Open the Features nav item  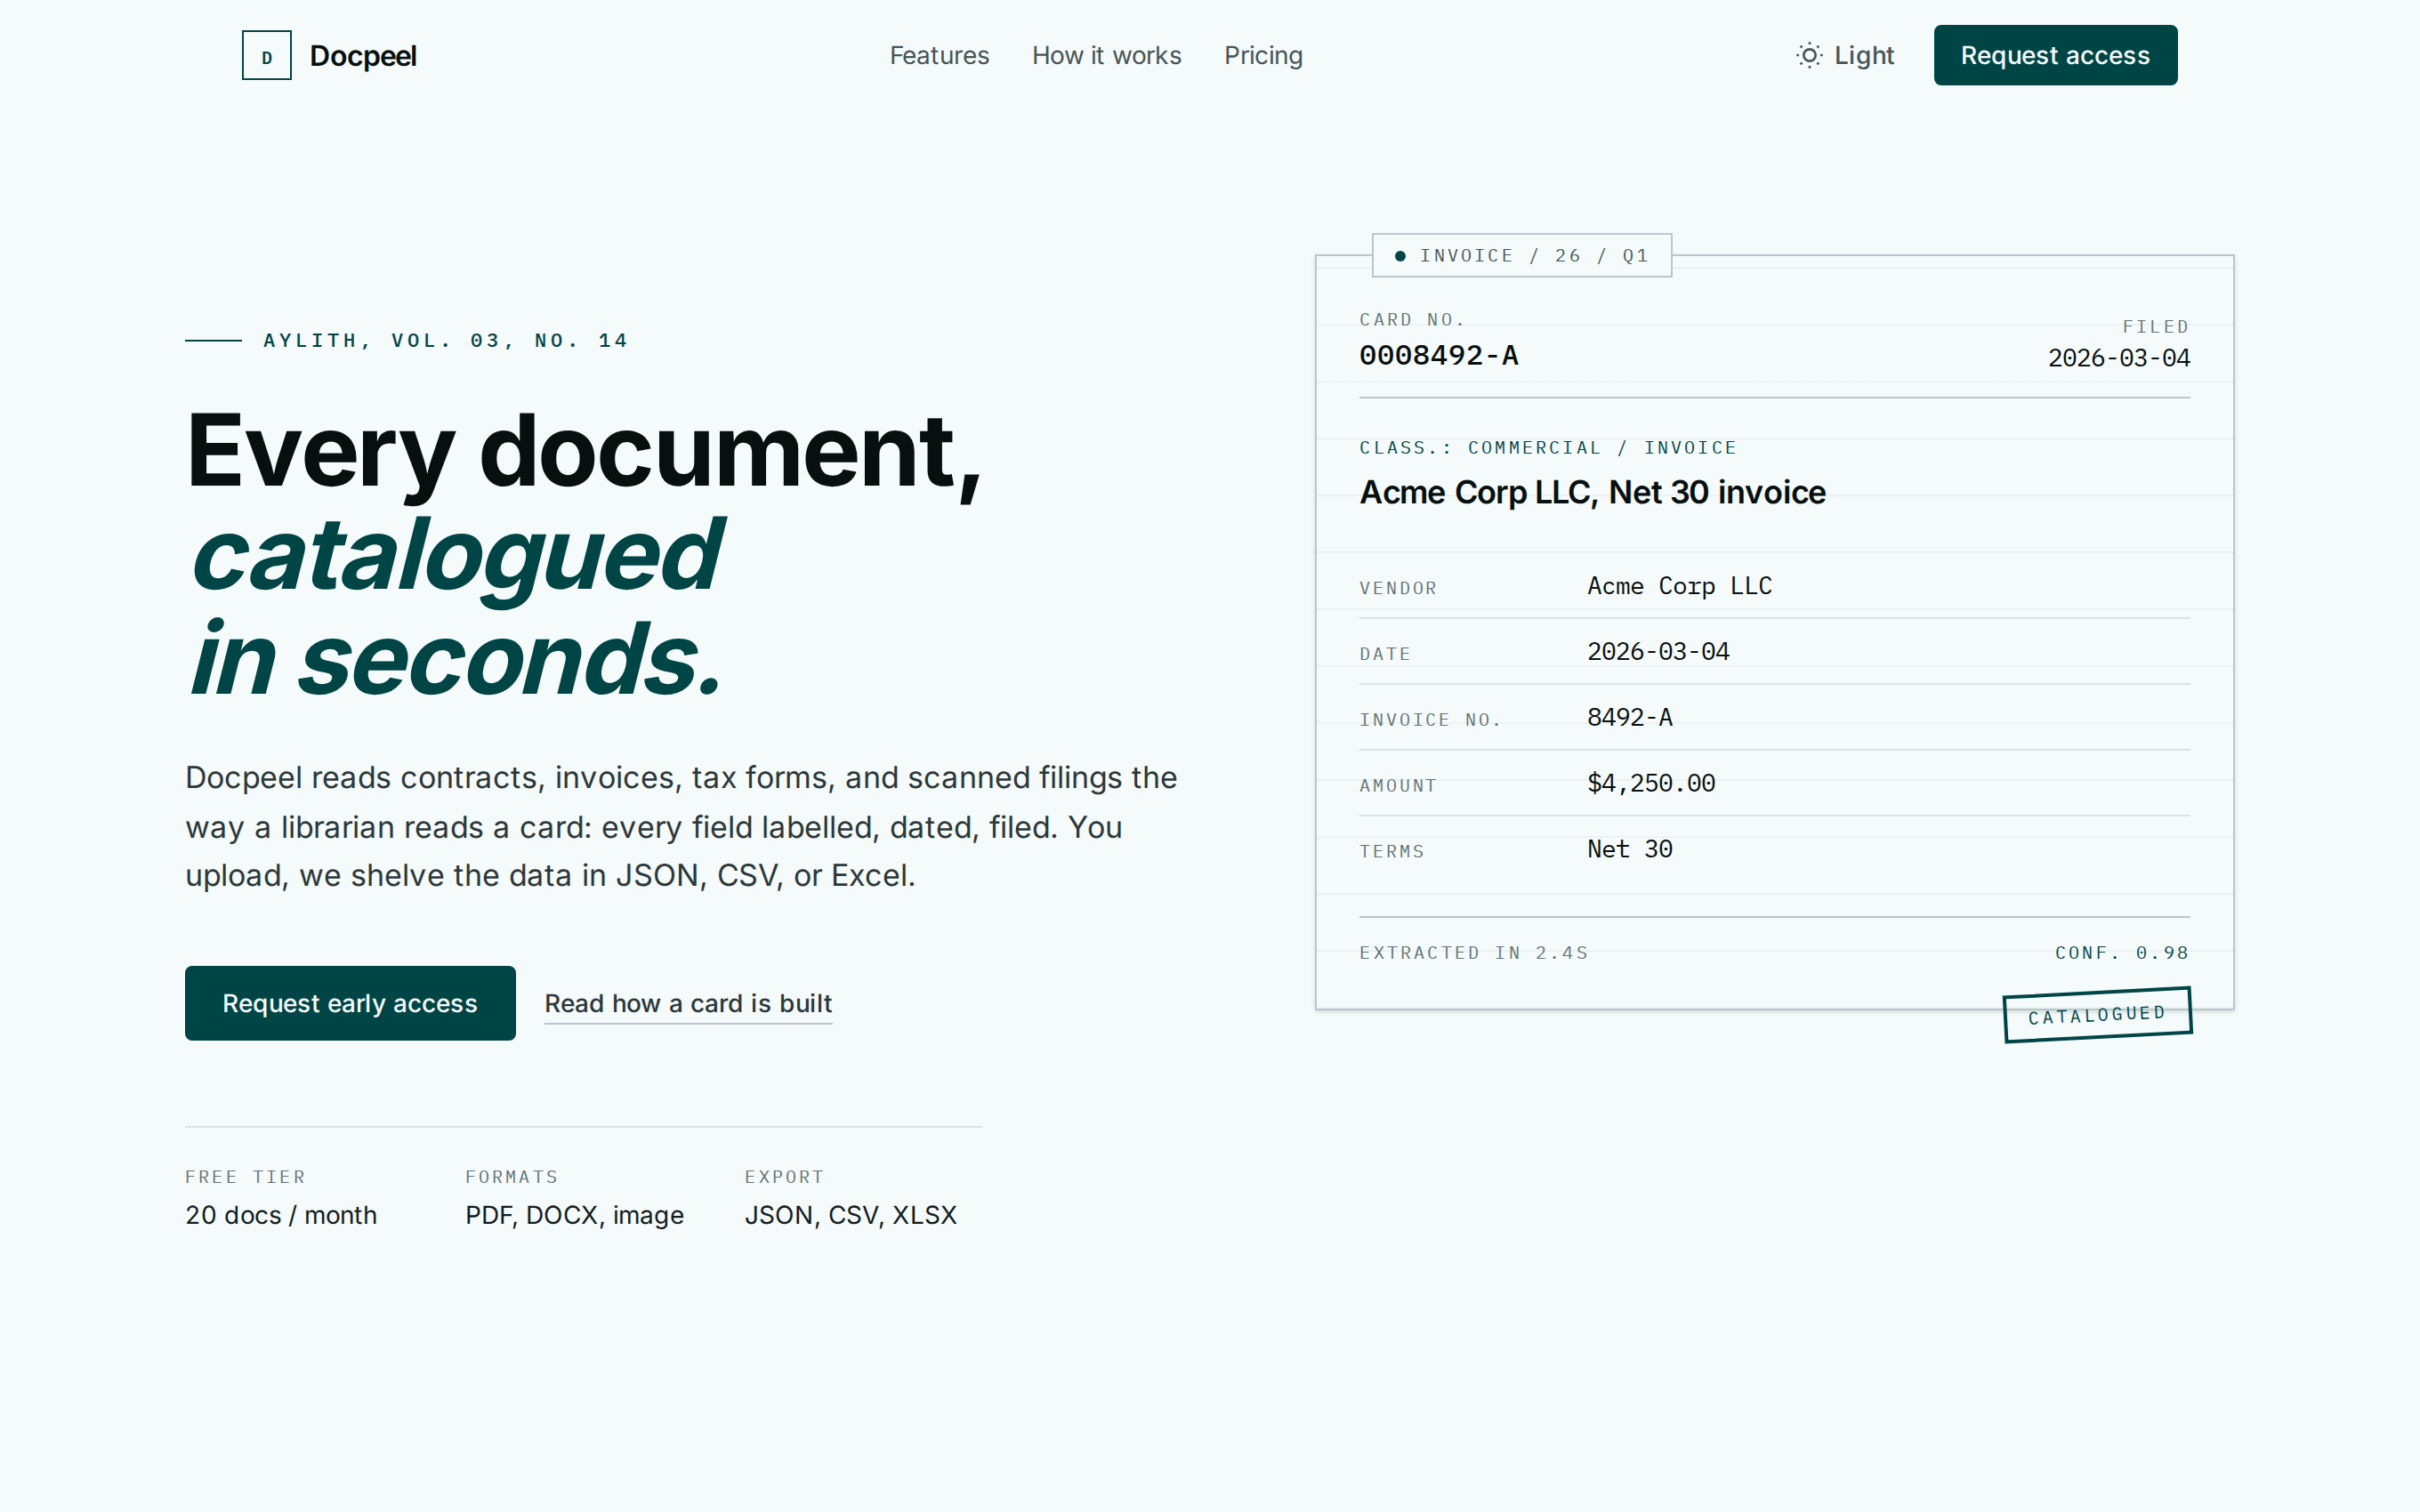click(x=939, y=55)
